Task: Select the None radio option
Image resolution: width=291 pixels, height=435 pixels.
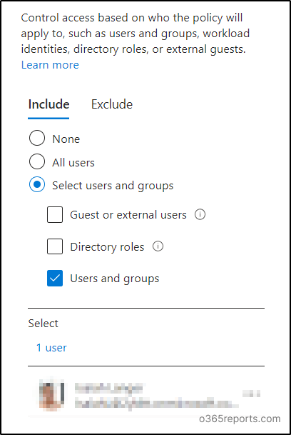Action: click(x=37, y=138)
